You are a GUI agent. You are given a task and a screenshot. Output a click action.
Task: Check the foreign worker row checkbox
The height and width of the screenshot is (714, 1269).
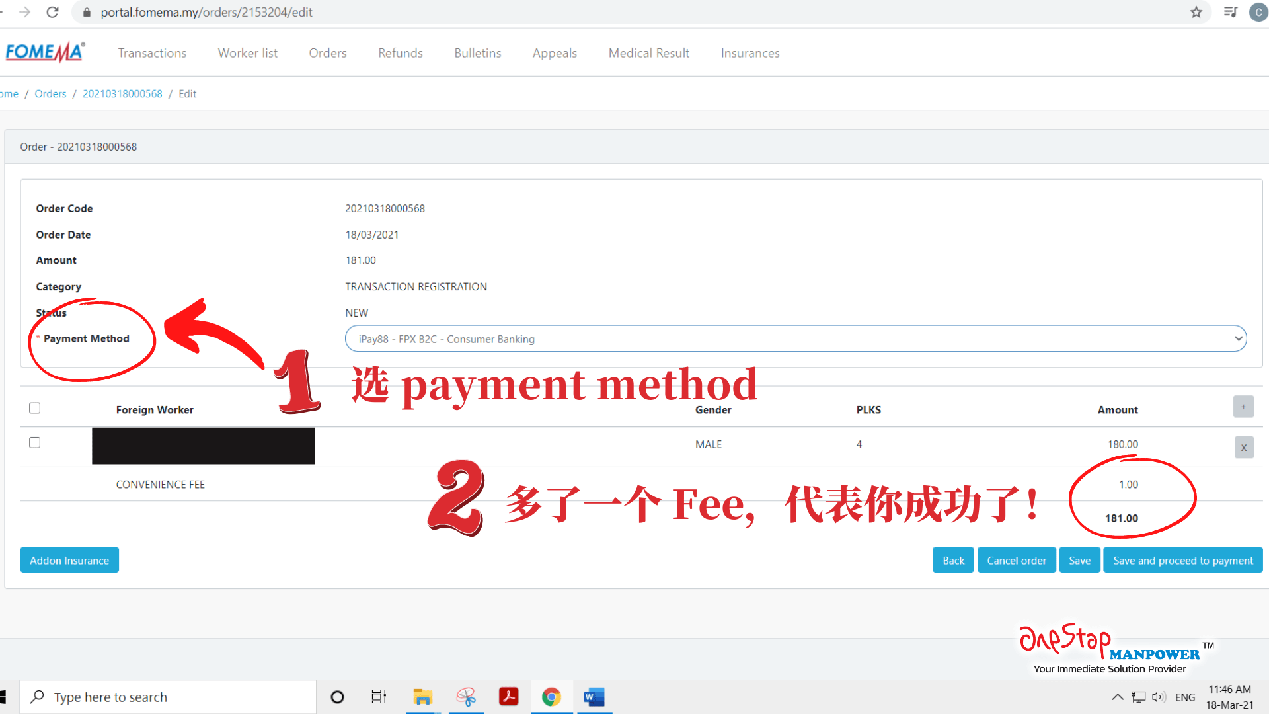click(x=35, y=443)
